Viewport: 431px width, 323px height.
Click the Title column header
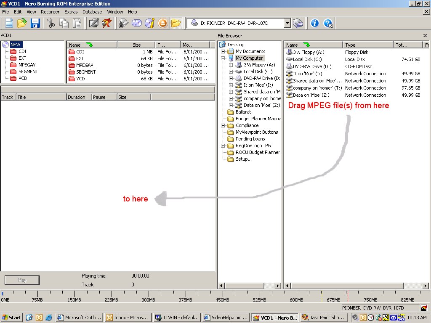(x=41, y=97)
